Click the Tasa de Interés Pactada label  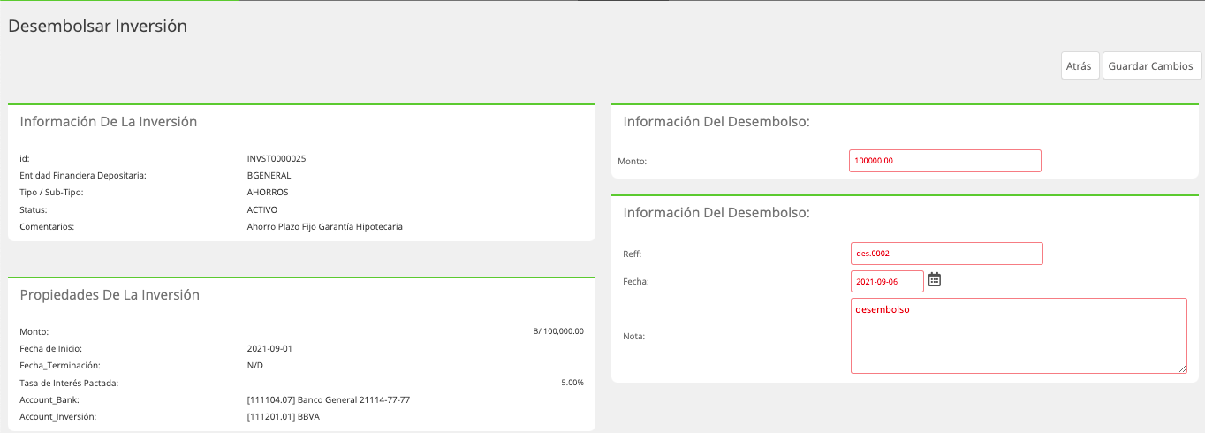[69, 383]
